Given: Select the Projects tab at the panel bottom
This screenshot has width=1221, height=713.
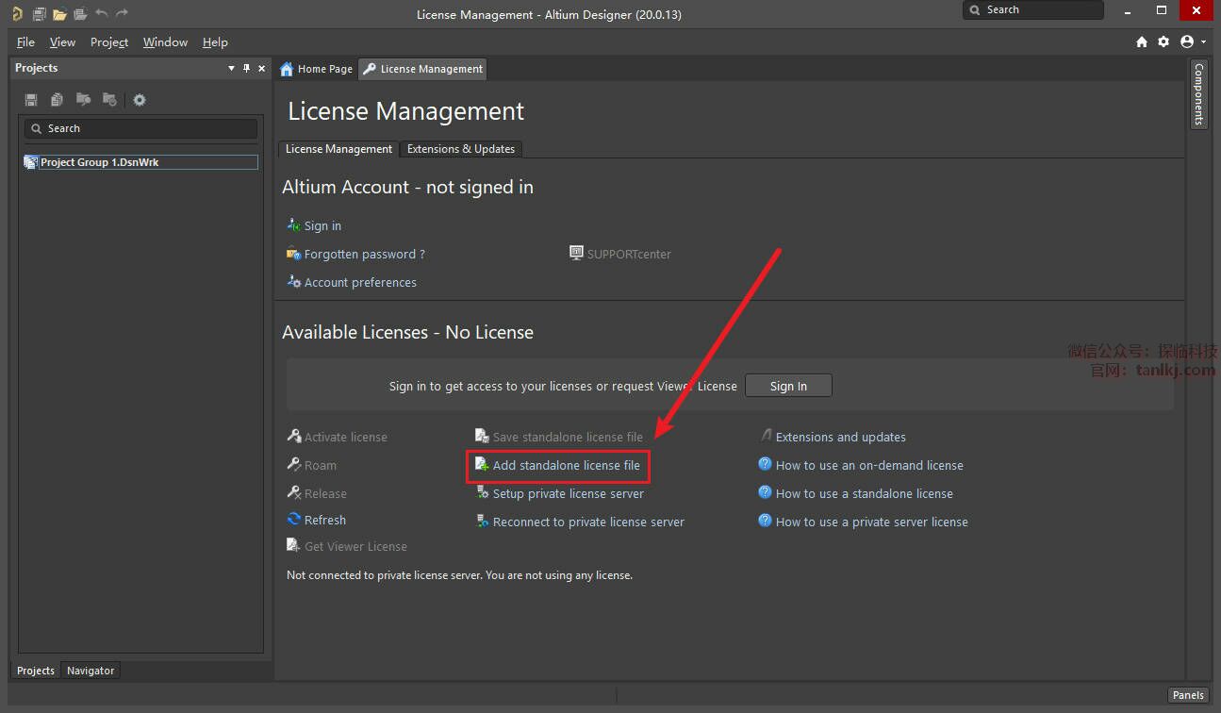Looking at the screenshot, I should [36, 671].
